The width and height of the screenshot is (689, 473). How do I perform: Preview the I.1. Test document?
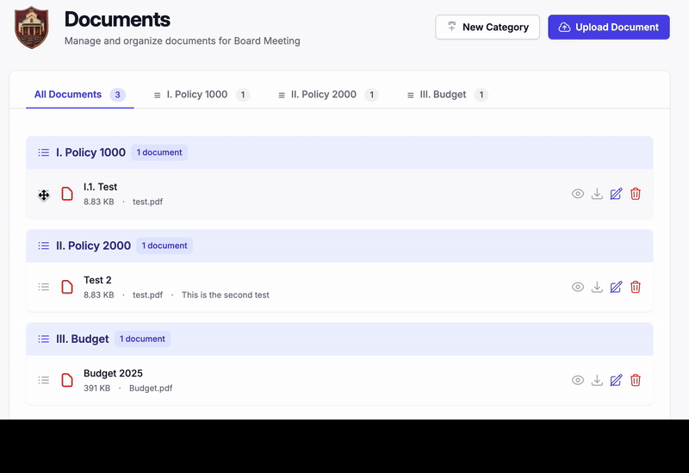(x=577, y=194)
